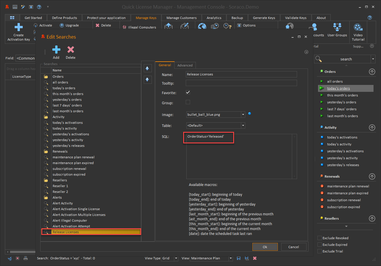Open User Groups in the ribbon
Image resolution: width=381 pixels, height=266 pixels.
(x=337, y=30)
